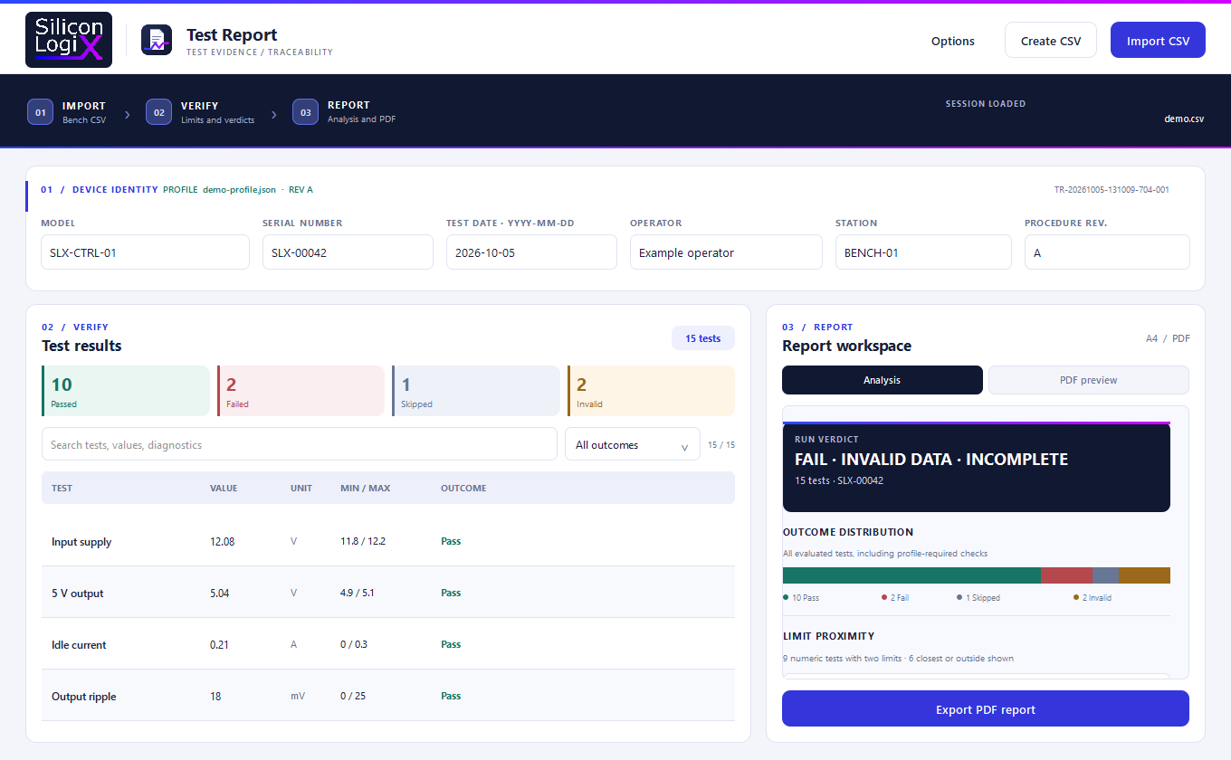Select the 5 V output test row
The height and width of the screenshot is (760, 1231).
[x=388, y=593]
